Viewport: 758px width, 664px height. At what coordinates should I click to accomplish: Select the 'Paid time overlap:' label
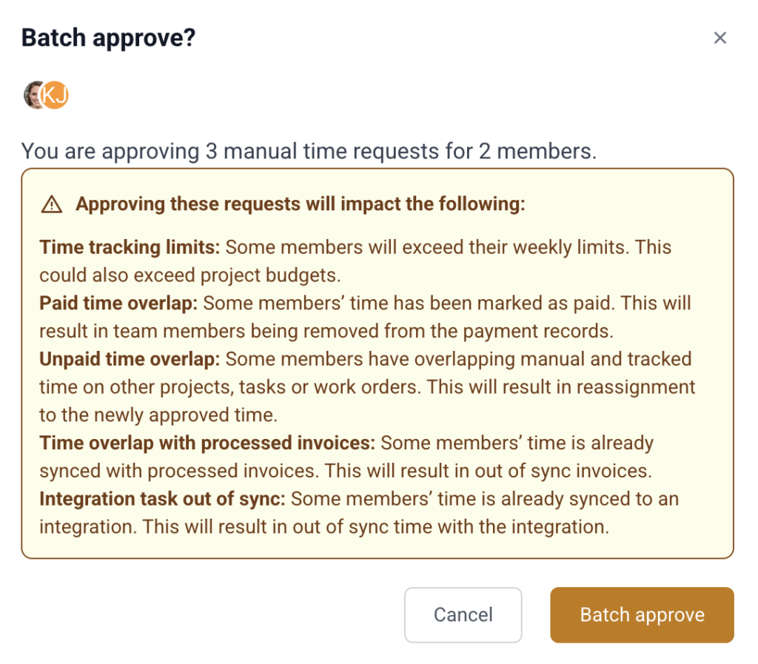coord(119,303)
